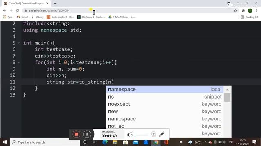261x146 pixels.
Task: Click on 'int n, sum=0;' line
Action: (65, 69)
